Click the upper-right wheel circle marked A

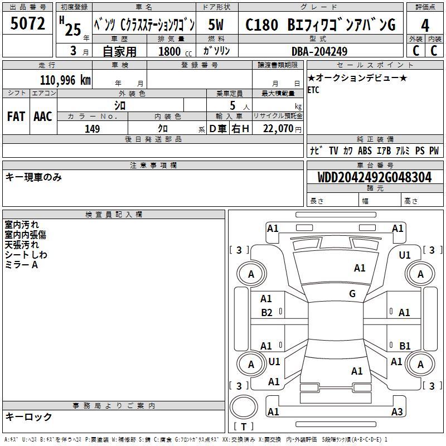click(420, 274)
